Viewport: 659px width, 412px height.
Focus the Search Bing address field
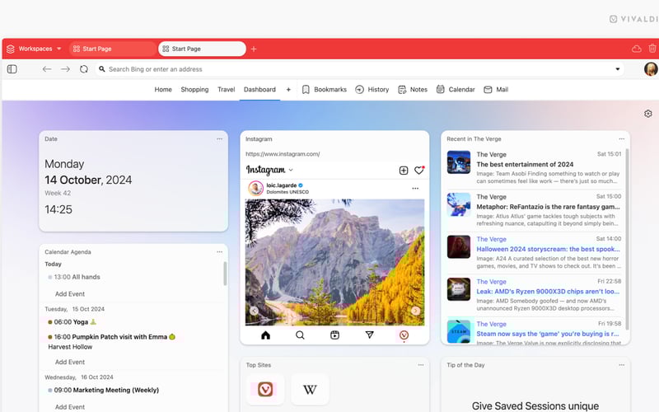pyautogui.click(x=359, y=69)
